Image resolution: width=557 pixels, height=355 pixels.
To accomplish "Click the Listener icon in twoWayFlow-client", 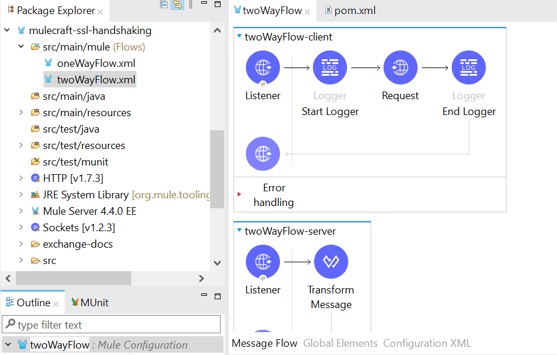I will pos(262,68).
